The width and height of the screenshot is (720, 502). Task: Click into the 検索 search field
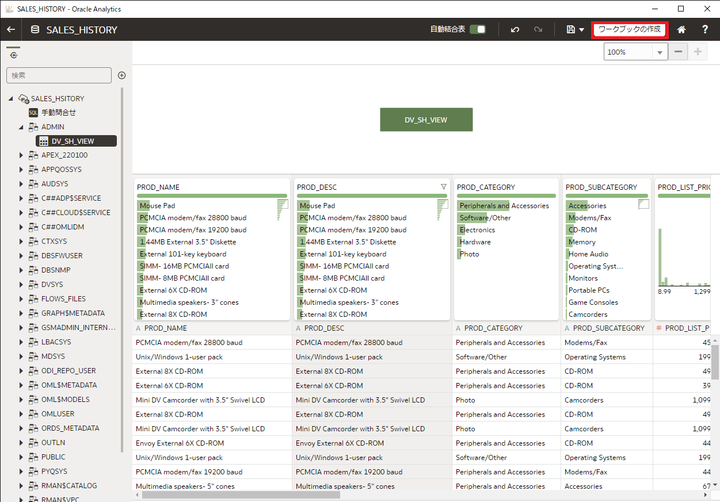coord(59,75)
